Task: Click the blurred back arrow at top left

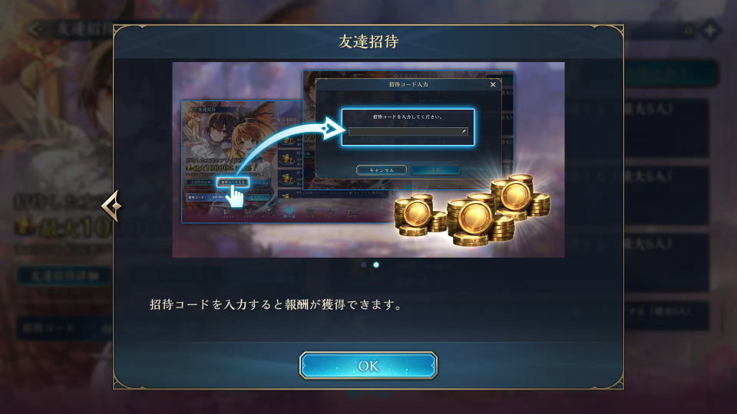Action: [37, 30]
